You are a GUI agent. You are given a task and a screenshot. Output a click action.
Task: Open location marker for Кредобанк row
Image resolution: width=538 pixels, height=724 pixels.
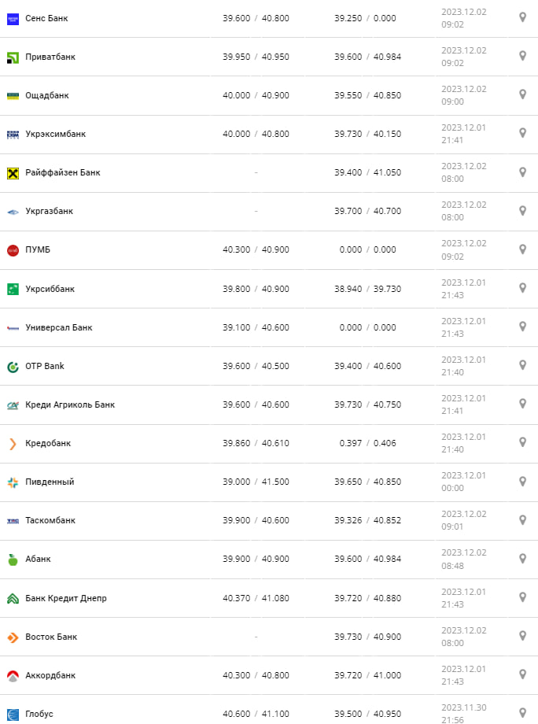click(522, 442)
